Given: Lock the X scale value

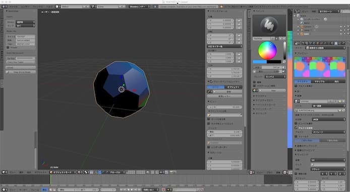Looking at the screenshot, I should point(239,54).
